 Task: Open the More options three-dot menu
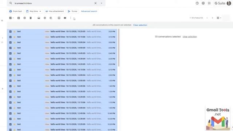pyautogui.click(x=70, y=18)
